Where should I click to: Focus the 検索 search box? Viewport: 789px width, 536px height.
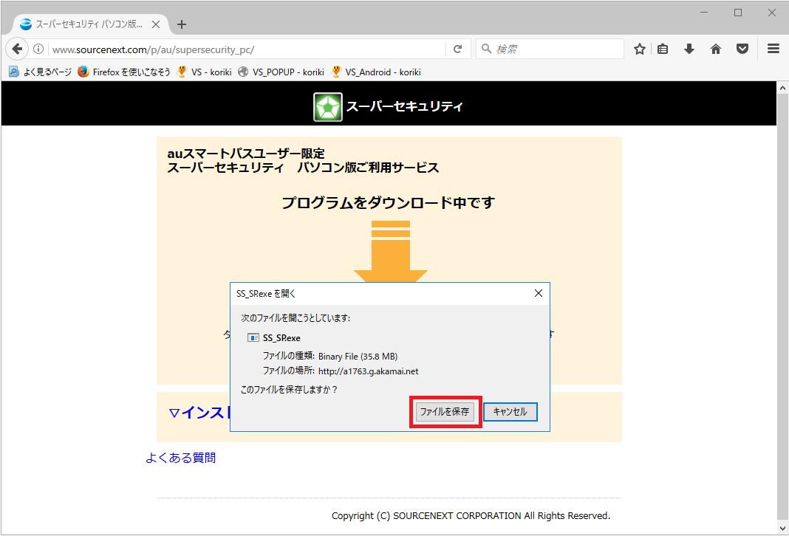(x=550, y=49)
